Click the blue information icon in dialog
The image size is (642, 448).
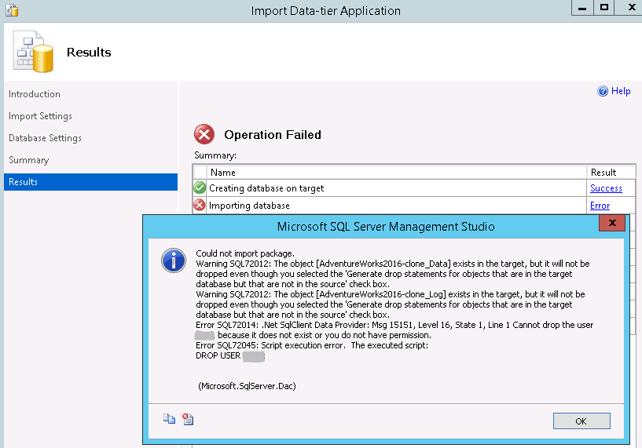(174, 260)
